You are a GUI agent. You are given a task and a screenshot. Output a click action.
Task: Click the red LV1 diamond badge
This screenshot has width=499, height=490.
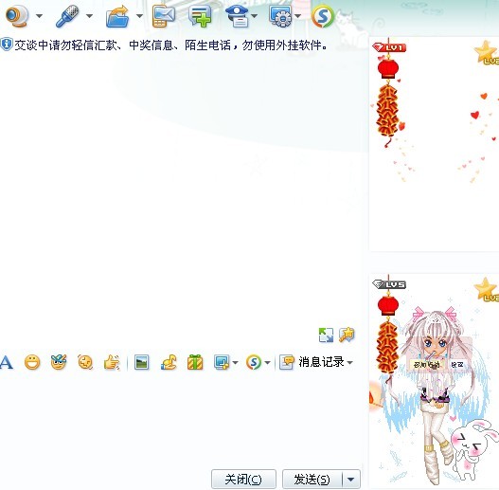point(389,47)
